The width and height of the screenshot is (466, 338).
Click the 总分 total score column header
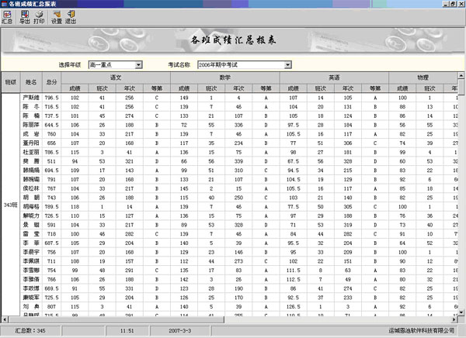click(53, 82)
